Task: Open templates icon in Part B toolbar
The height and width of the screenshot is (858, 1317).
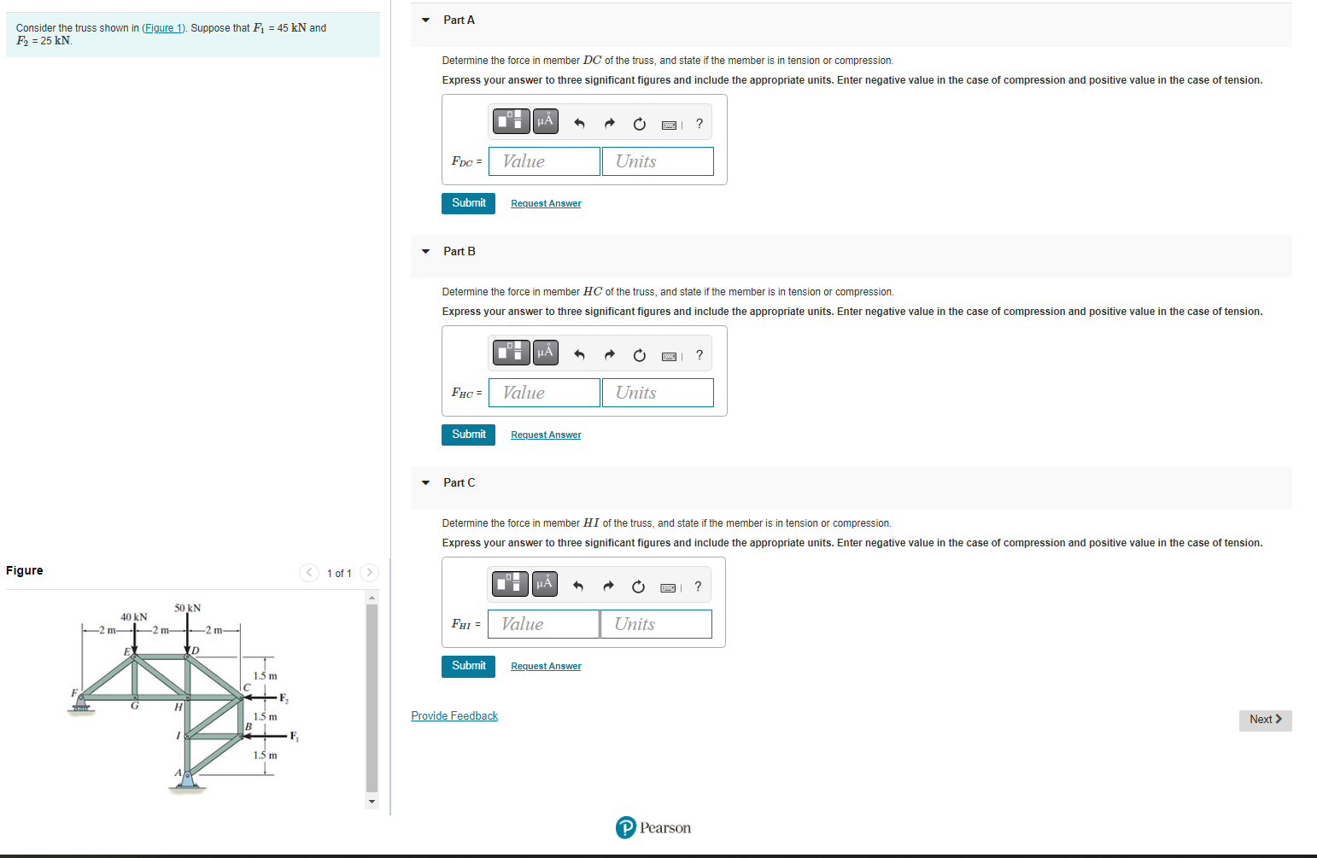Action: [512, 352]
